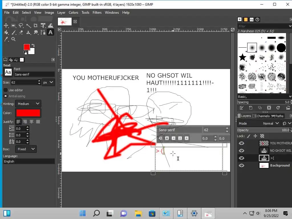Justify text centered
The width and height of the screenshot is (292, 219).
pyautogui.click(x=31, y=122)
